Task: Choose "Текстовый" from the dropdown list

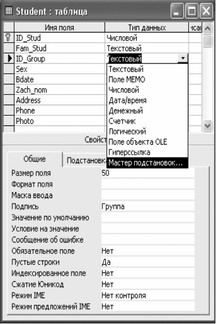Action: 147,69
